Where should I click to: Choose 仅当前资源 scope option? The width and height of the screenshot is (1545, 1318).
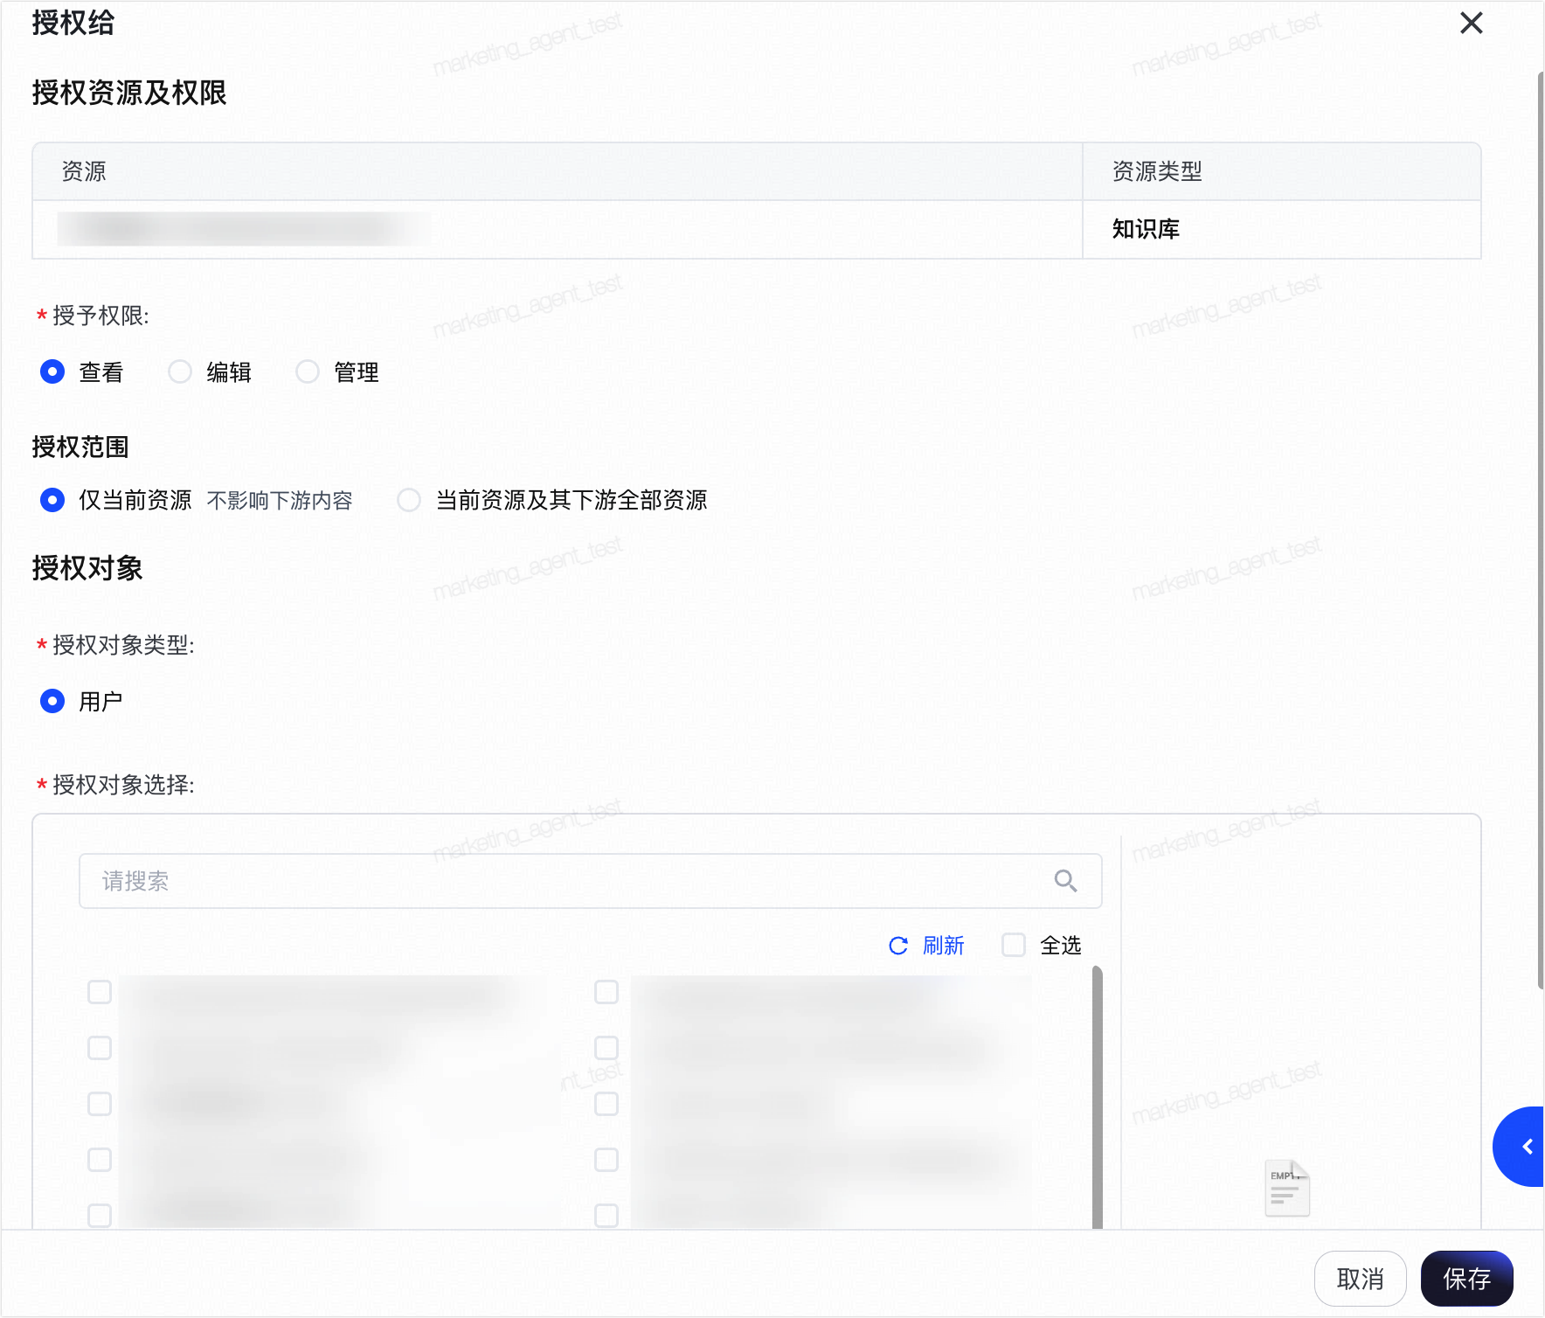52,500
